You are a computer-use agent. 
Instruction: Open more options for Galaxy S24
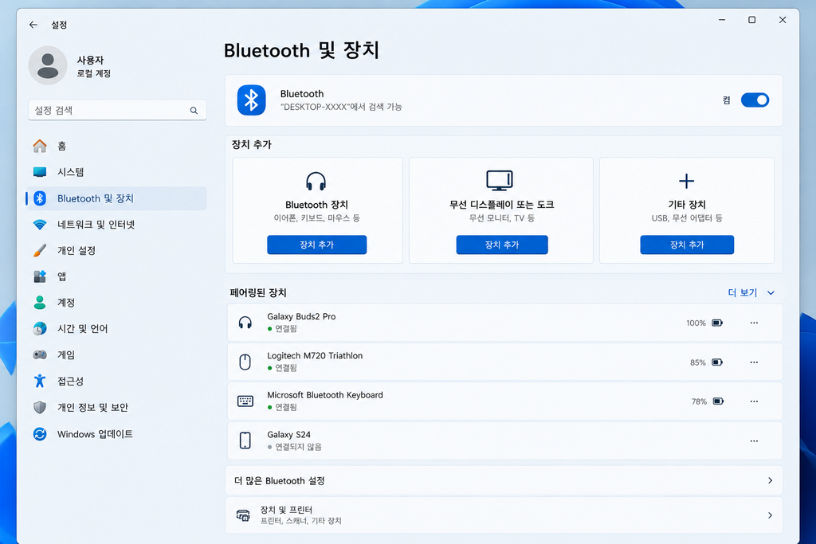coord(754,441)
